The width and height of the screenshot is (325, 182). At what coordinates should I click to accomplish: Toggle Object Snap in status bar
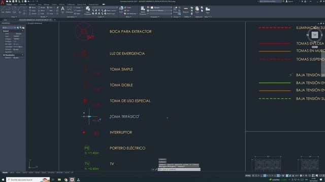click(278, 175)
